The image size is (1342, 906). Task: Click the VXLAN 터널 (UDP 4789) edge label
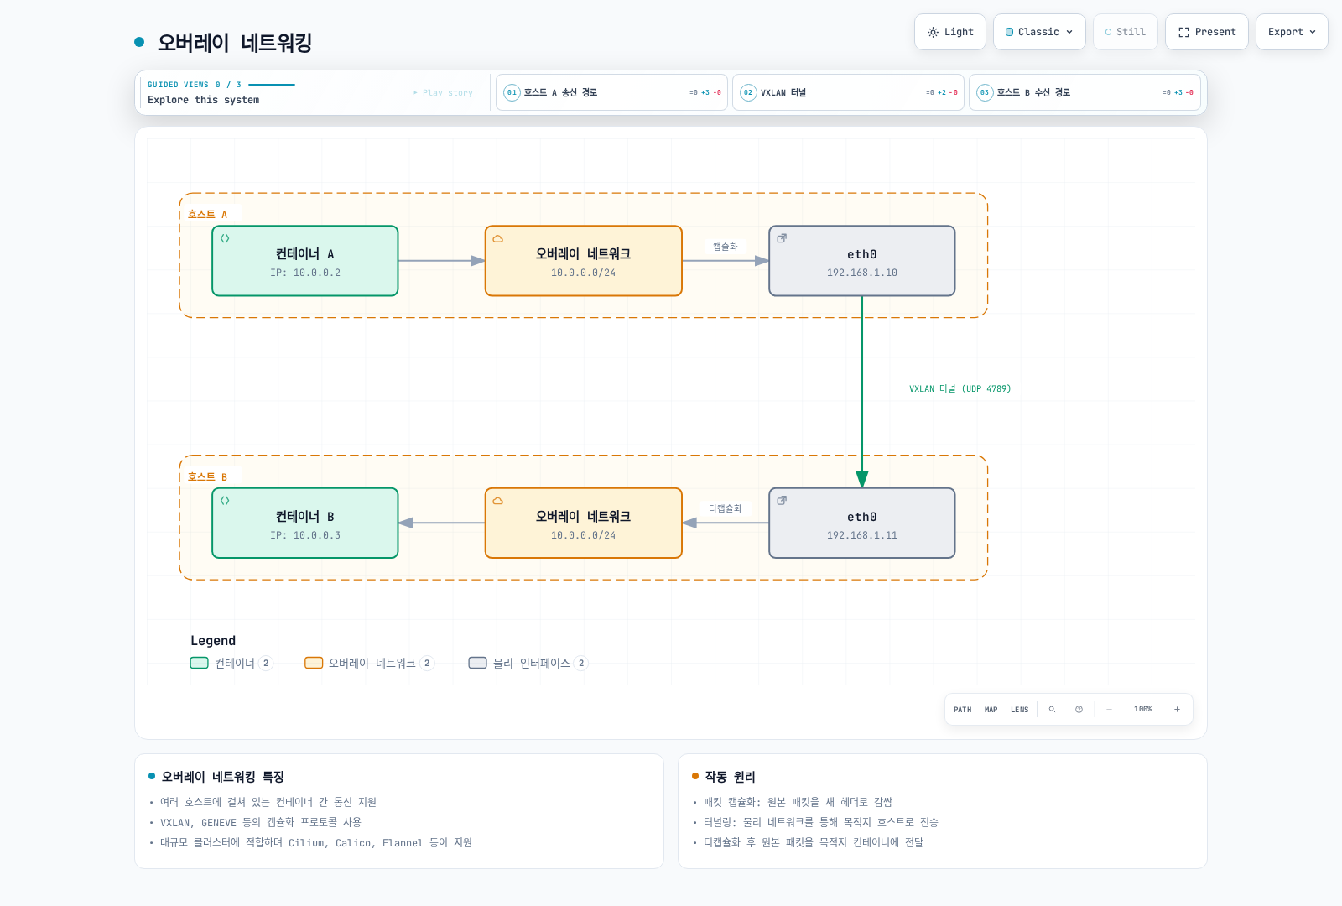[960, 388]
